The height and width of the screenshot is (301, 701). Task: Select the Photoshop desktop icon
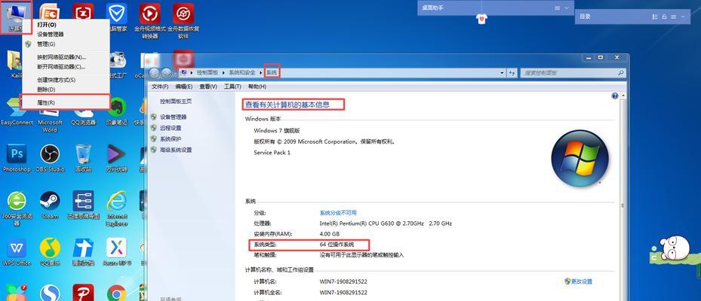pos(17,158)
